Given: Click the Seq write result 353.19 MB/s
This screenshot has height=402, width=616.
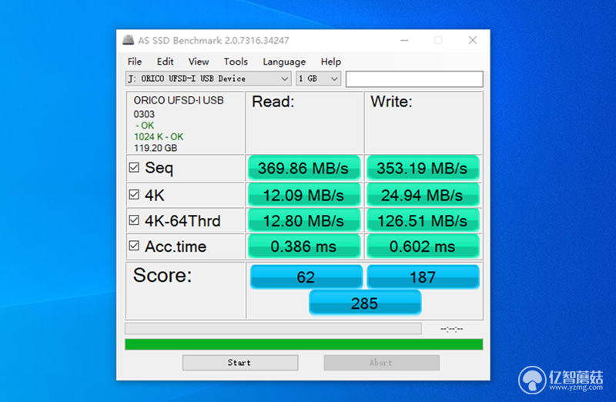Looking at the screenshot, I should [x=423, y=168].
